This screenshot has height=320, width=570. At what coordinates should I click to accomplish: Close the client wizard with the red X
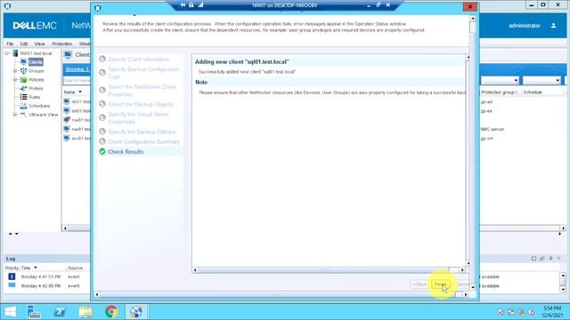pos(470,6)
